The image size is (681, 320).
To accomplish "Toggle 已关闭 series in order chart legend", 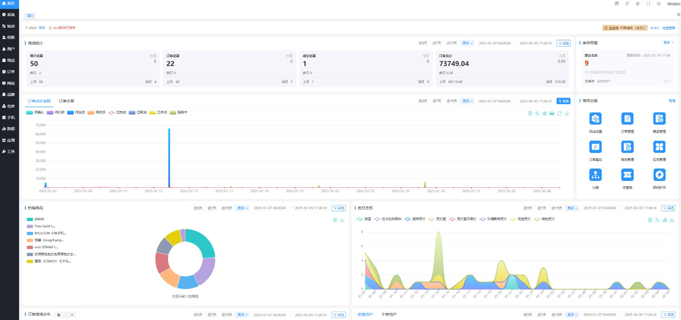I will tap(158, 112).
